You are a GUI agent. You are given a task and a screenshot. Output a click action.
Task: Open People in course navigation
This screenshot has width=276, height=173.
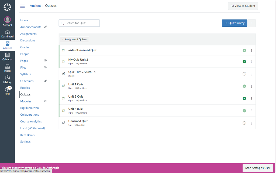pos(25,54)
